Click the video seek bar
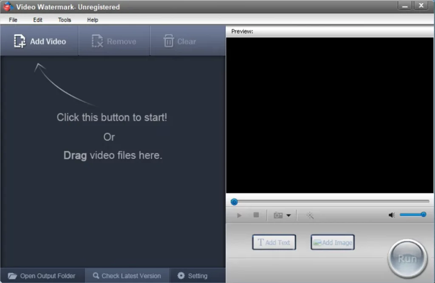This screenshot has height=283, width=435. coord(331,201)
